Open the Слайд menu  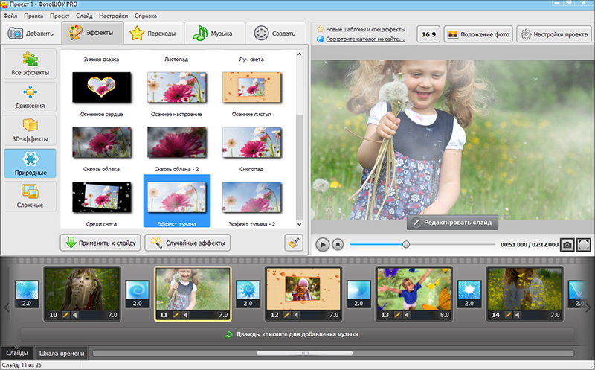coord(83,16)
